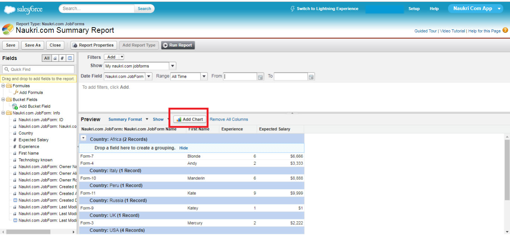
Task: Open the Video Tutorial link
Action: tap(453, 31)
